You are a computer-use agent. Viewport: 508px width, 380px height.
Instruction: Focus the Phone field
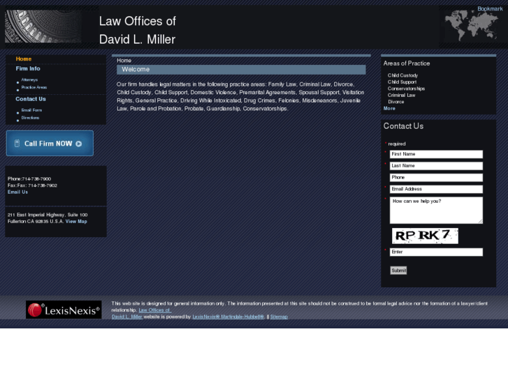436,178
